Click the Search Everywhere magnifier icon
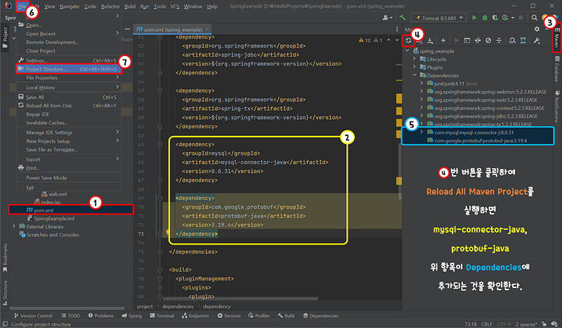562x328 pixels. pos(535,18)
